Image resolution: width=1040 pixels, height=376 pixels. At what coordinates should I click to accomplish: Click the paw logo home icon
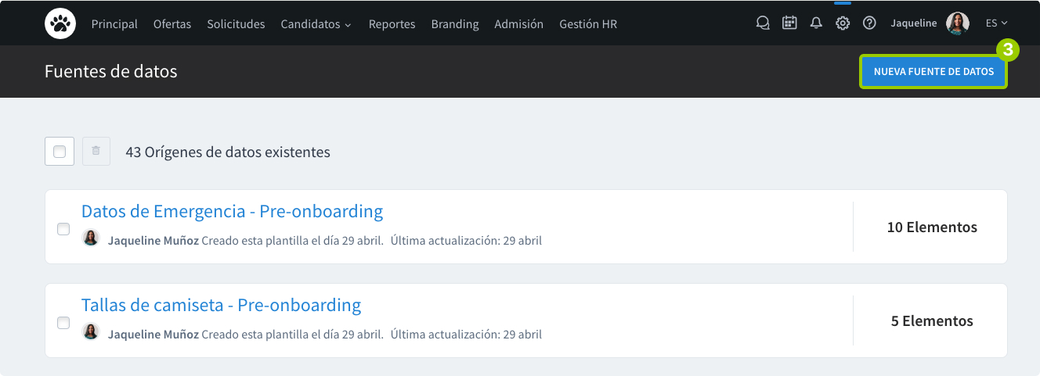tap(60, 23)
